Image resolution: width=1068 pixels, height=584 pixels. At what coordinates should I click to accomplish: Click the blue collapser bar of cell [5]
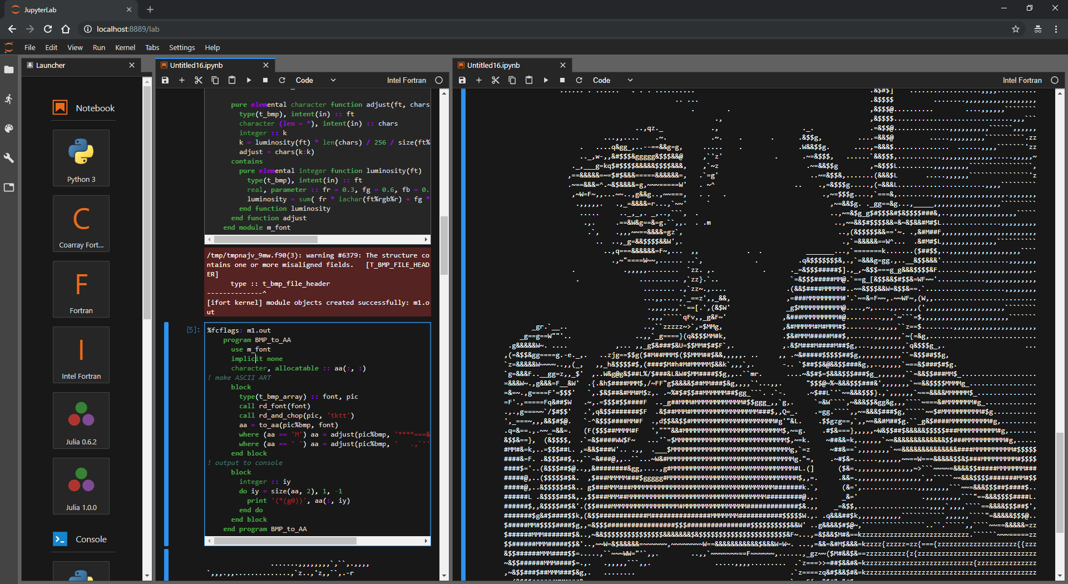pyautogui.click(x=166, y=434)
